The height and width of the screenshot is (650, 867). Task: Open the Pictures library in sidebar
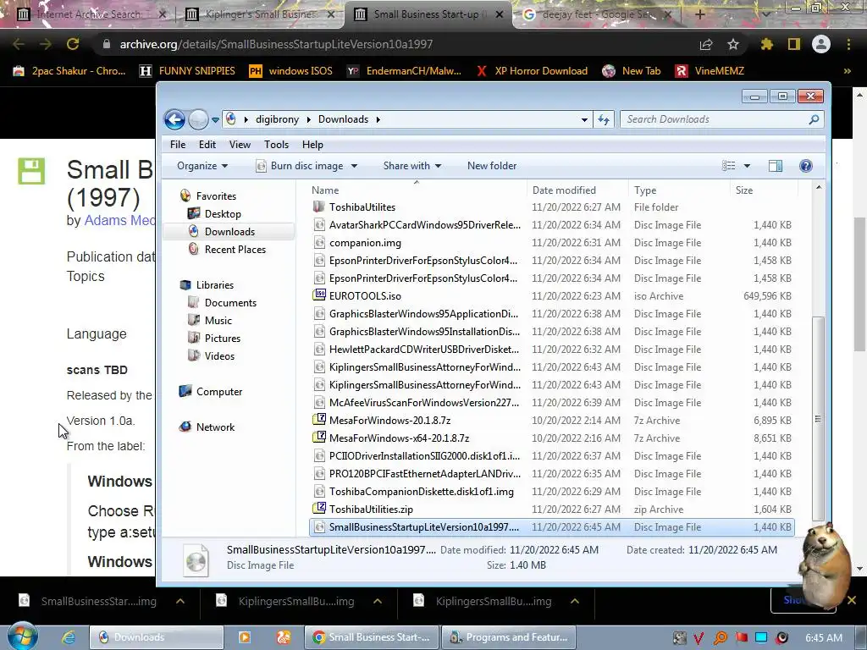click(x=223, y=339)
